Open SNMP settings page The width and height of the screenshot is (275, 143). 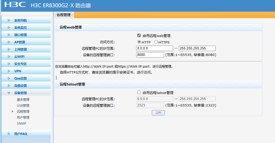click(x=22, y=123)
